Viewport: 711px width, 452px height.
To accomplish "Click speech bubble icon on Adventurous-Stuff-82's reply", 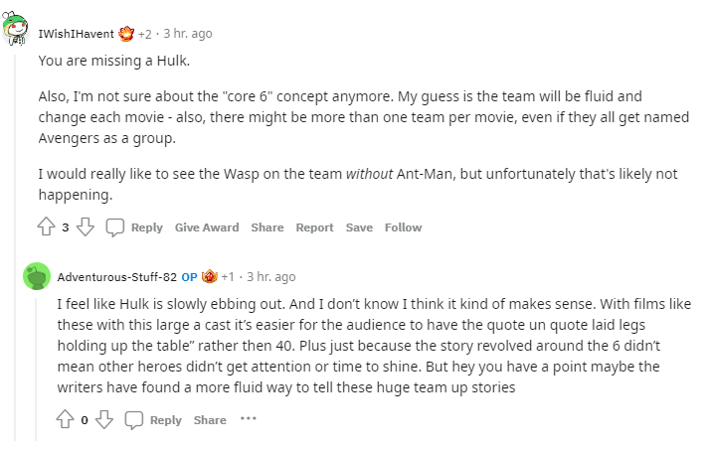I will [134, 420].
